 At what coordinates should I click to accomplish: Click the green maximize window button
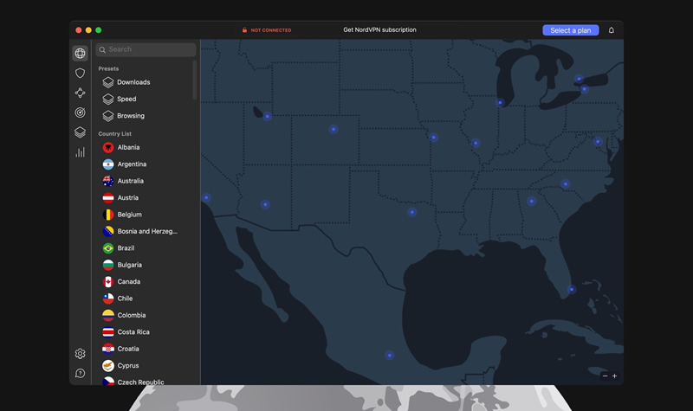coord(99,30)
